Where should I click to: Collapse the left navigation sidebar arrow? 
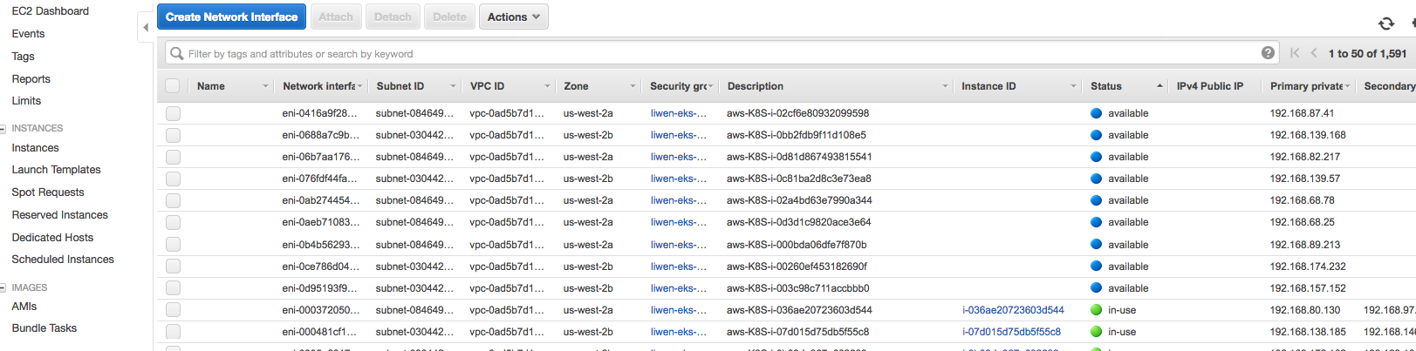click(146, 28)
